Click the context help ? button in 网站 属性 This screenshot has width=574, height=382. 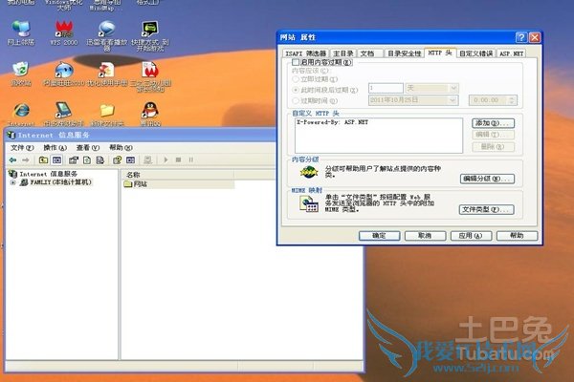(x=521, y=37)
